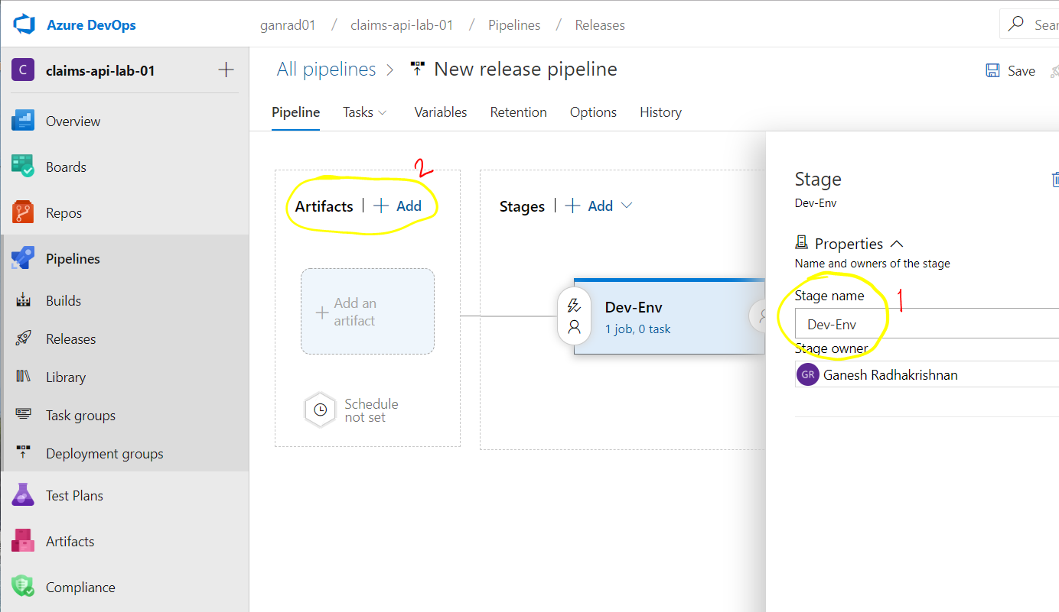Click the Artifacts package icon in sidebar
The image size is (1059, 612).
[x=23, y=541]
